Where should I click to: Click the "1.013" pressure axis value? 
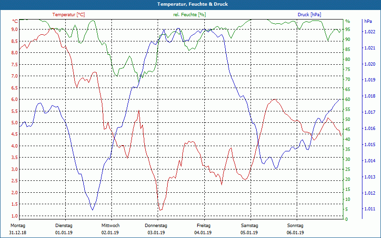[x=369, y=177]
